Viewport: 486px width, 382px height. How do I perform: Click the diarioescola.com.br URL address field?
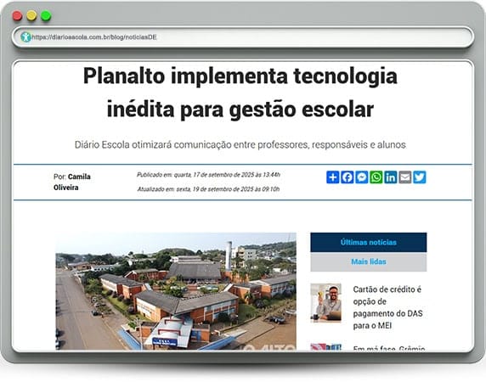click(243, 37)
